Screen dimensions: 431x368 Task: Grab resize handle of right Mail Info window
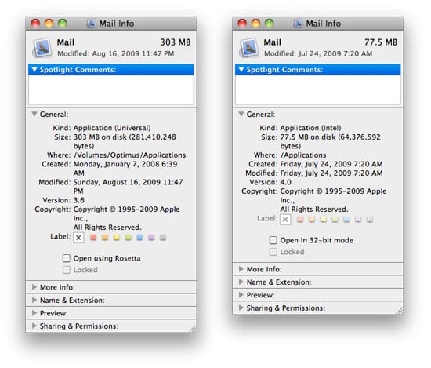coord(400,311)
